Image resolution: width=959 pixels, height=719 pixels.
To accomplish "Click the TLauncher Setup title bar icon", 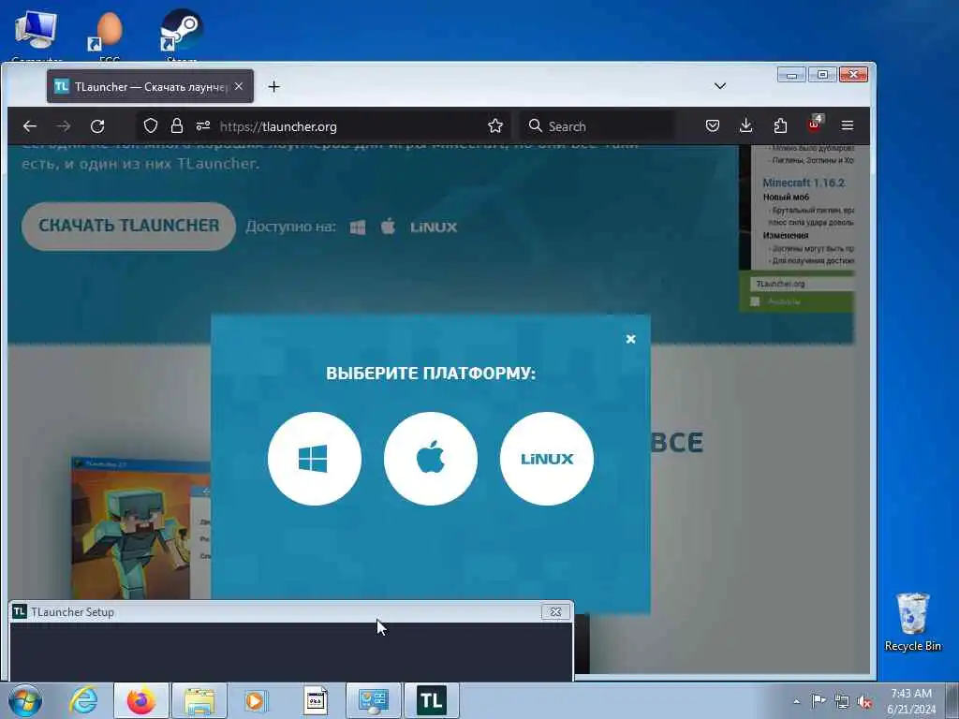I will 20,611.
